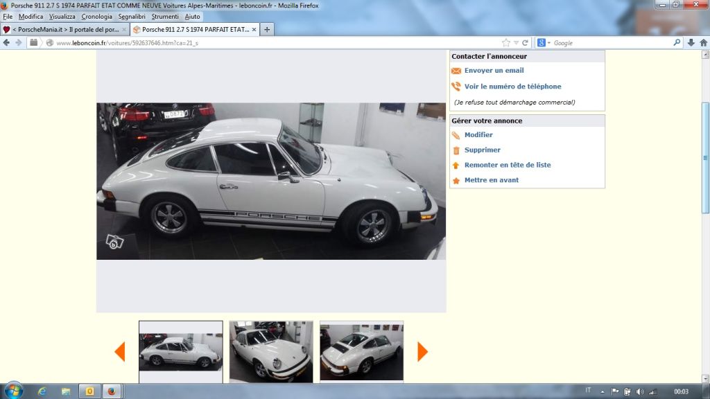
Task: Click the large main photo of the white Porsche
Action: (x=271, y=181)
